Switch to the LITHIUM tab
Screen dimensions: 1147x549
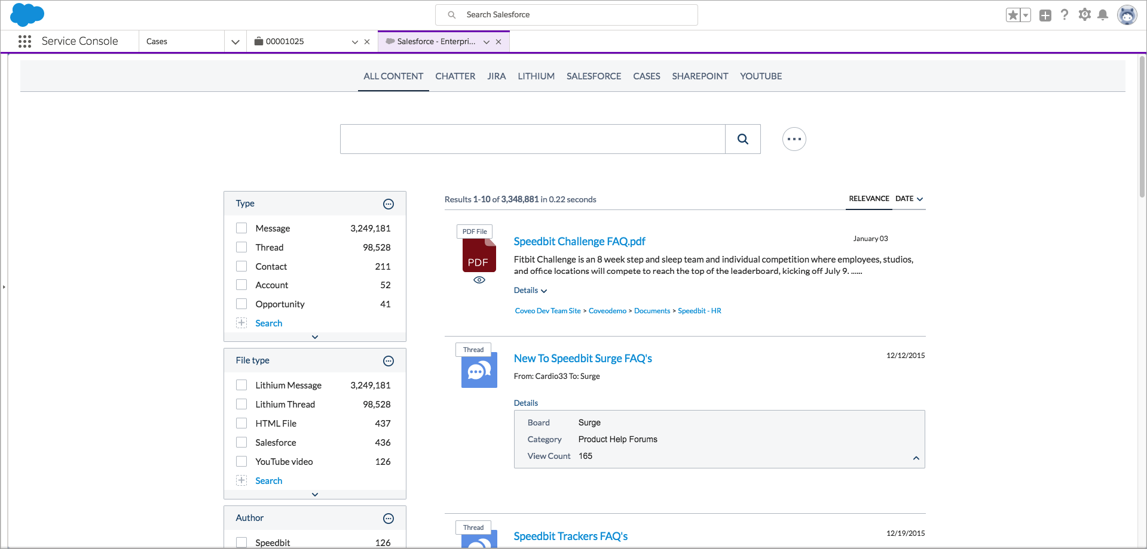click(x=536, y=76)
